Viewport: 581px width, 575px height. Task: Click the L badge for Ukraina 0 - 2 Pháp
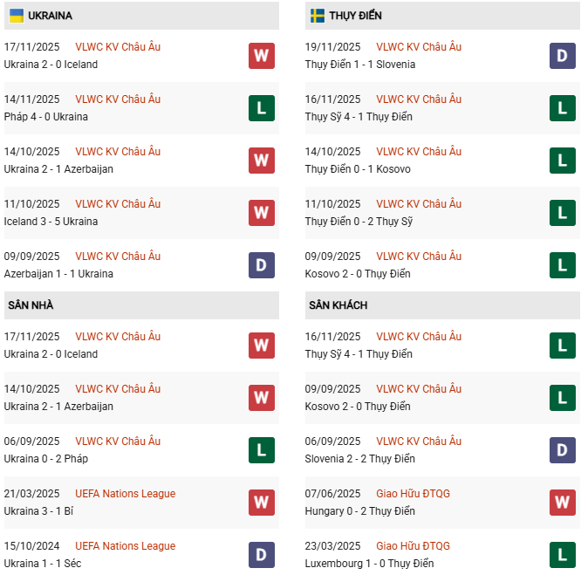click(x=262, y=450)
